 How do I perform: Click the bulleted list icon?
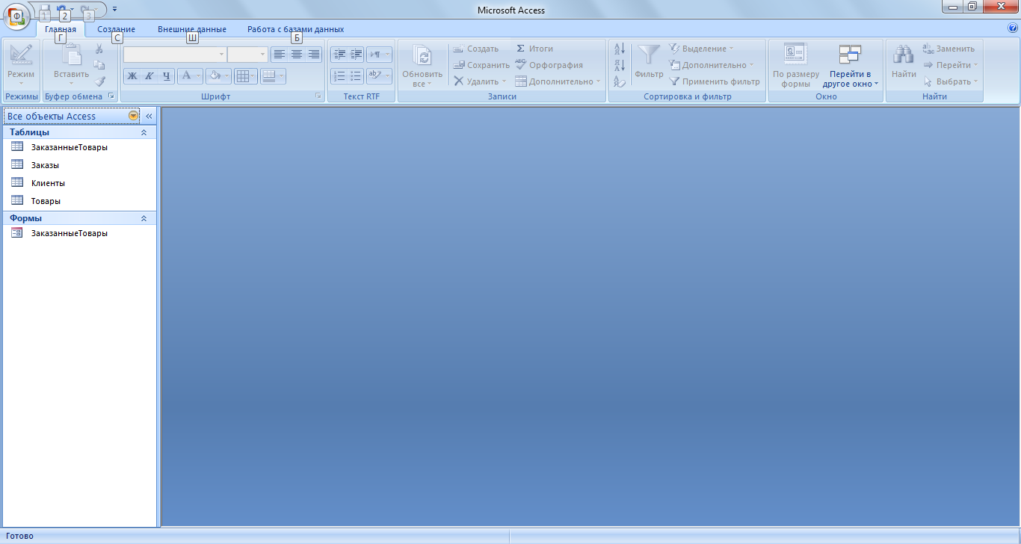(x=357, y=75)
